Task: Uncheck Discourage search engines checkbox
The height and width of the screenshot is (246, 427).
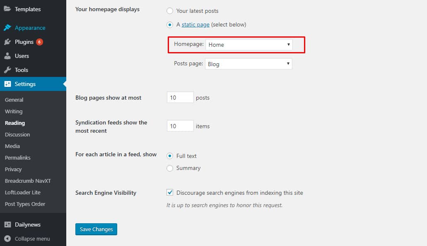Action: [170, 192]
